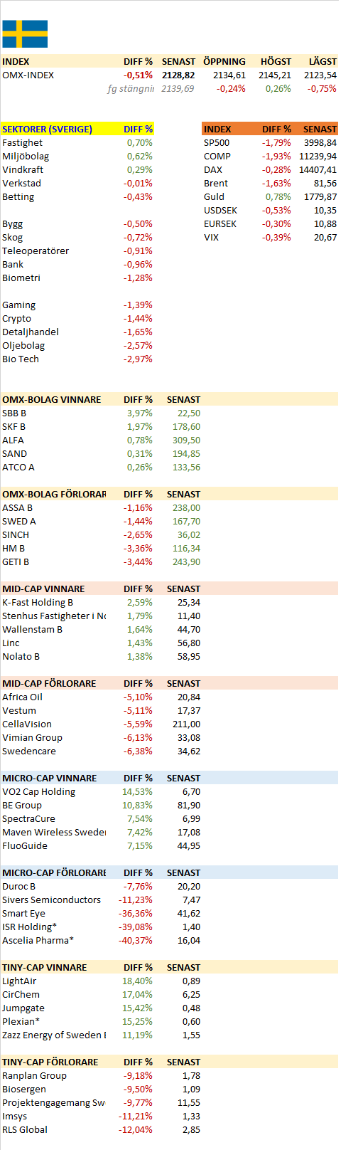
Task: Select MID-CAP VINNARE section header
Action: coord(43,589)
